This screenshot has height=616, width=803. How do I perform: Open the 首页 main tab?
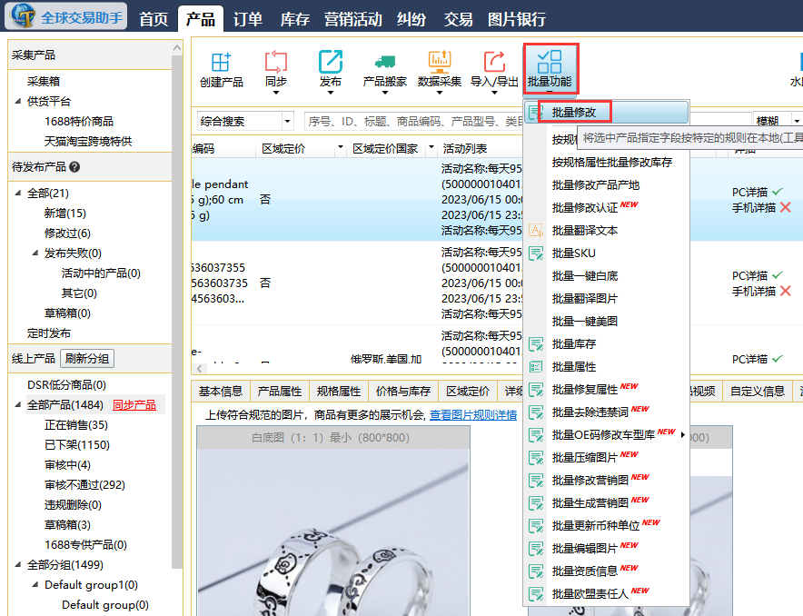click(154, 19)
